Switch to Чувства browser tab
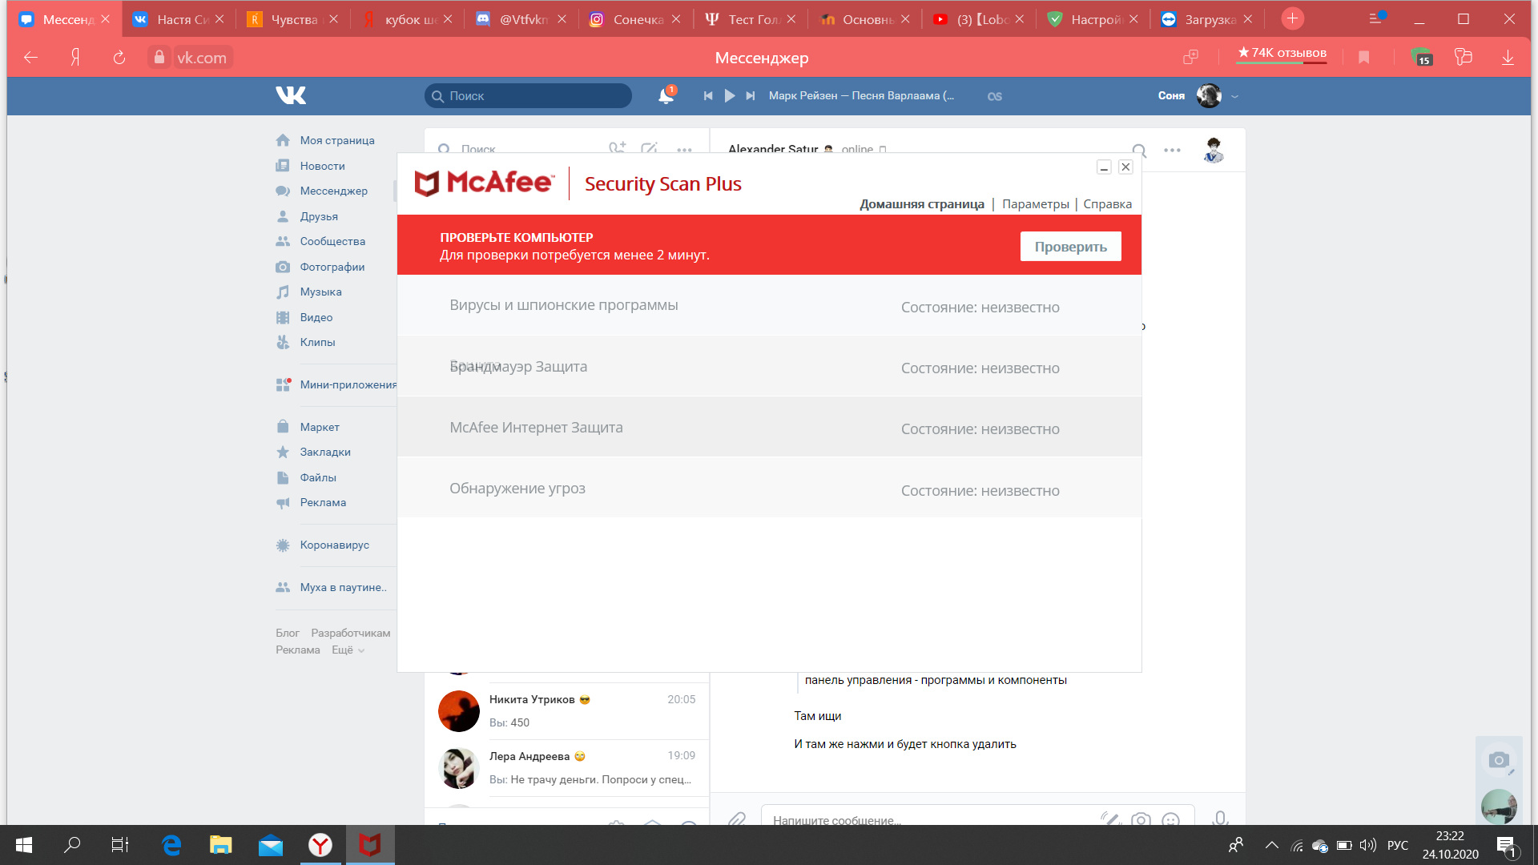Image resolution: width=1538 pixels, height=865 pixels. pos(293,19)
